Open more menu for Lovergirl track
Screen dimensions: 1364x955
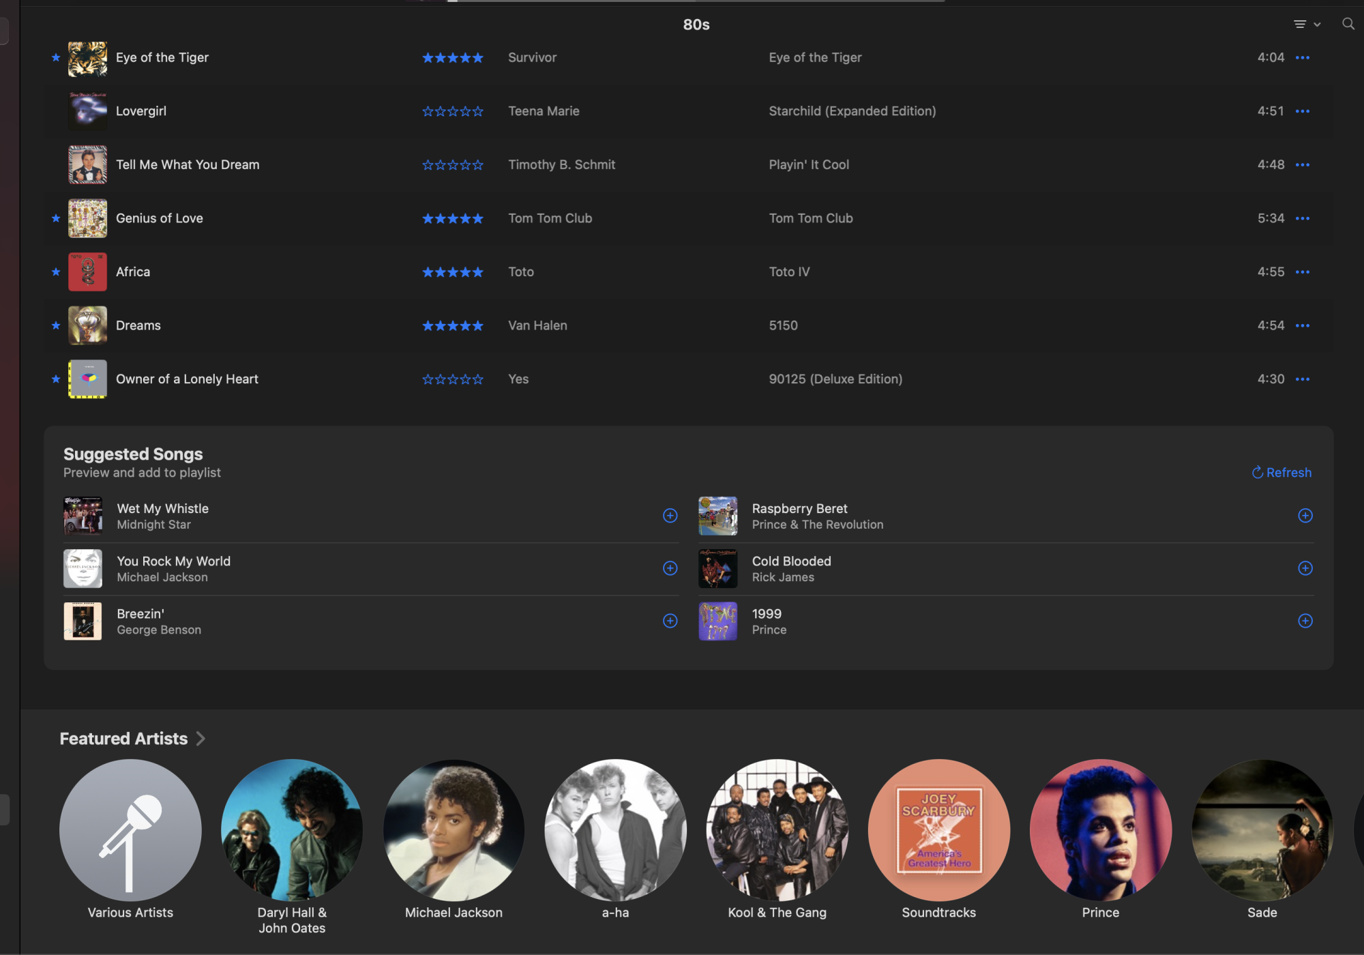point(1302,111)
